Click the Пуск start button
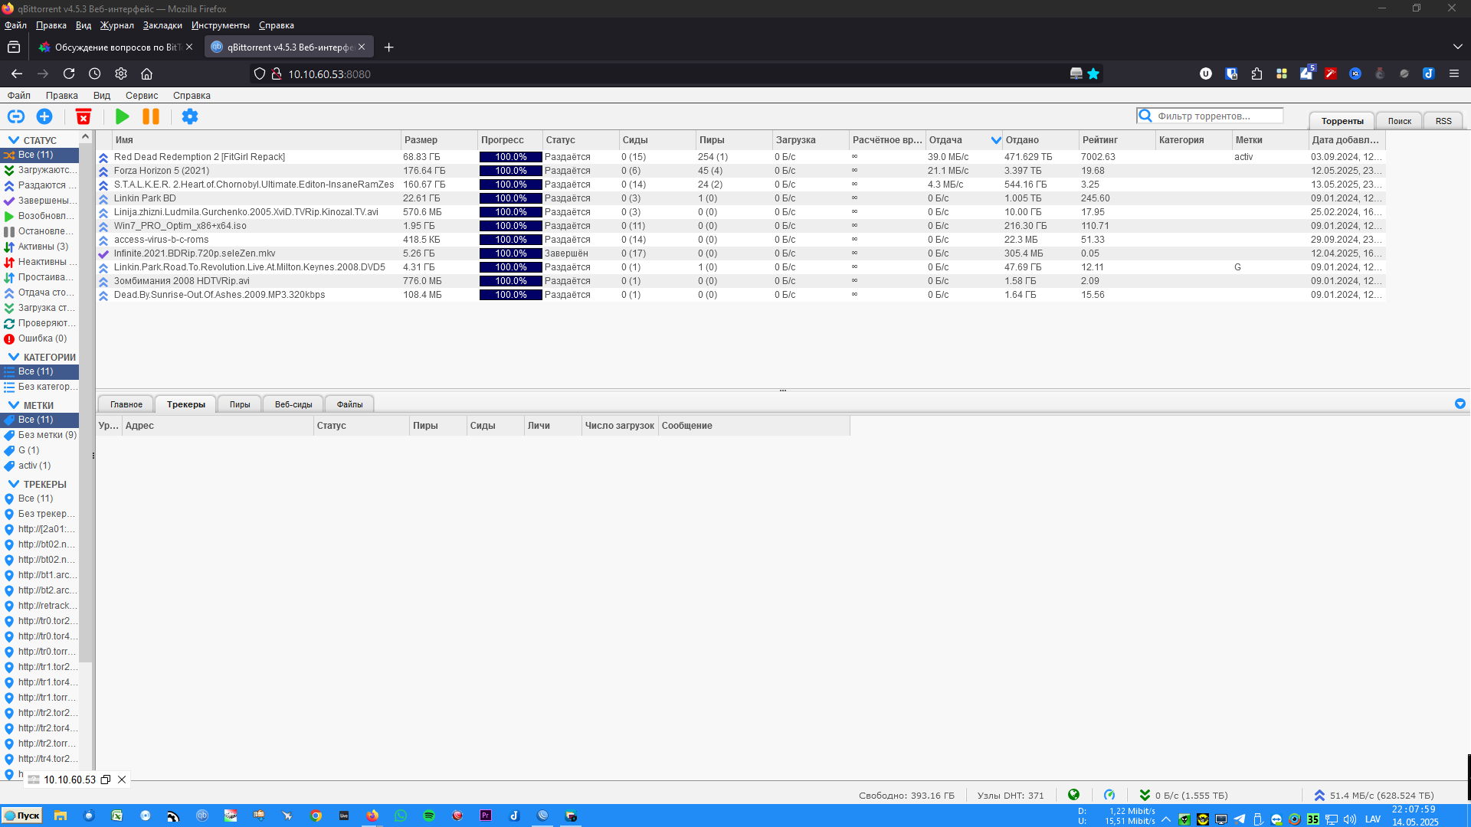This screenshot has width=1471, height=827. point(21,816)
